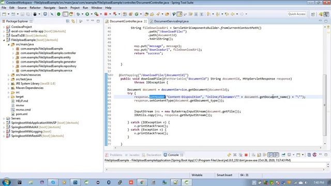The image size is (331, 186).
Task: Click Remove All Terminated Launches icon in Console
Action: click(x=240, y=155)
